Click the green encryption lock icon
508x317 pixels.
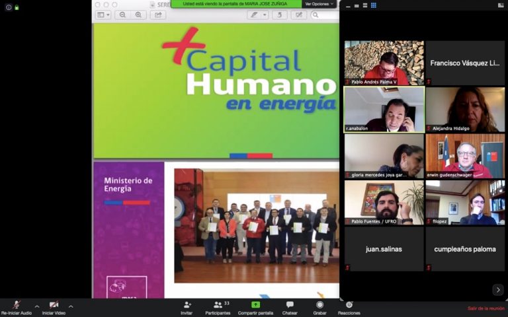[17, 7]
